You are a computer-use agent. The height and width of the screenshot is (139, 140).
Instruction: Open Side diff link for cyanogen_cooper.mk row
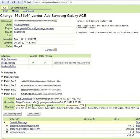click(x=138, y=129)
